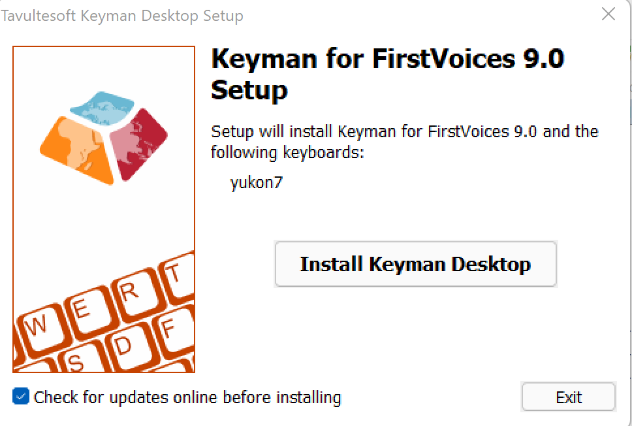Click the Exit button
The image size is (632, 426).
[568, 397]
